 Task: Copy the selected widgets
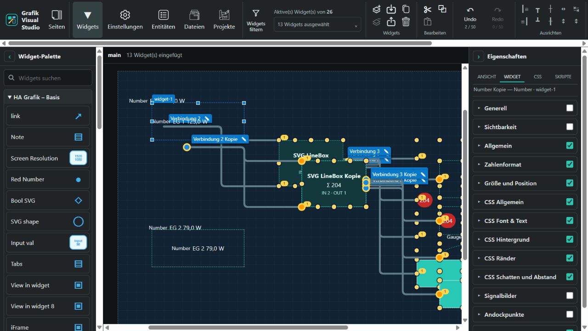pos(406,9)
